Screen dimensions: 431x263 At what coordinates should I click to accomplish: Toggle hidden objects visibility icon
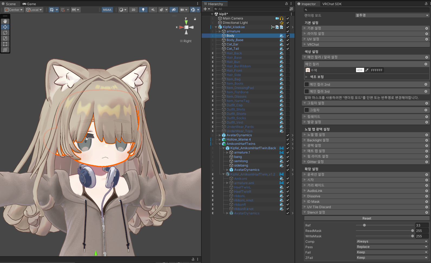click(174, 10)
